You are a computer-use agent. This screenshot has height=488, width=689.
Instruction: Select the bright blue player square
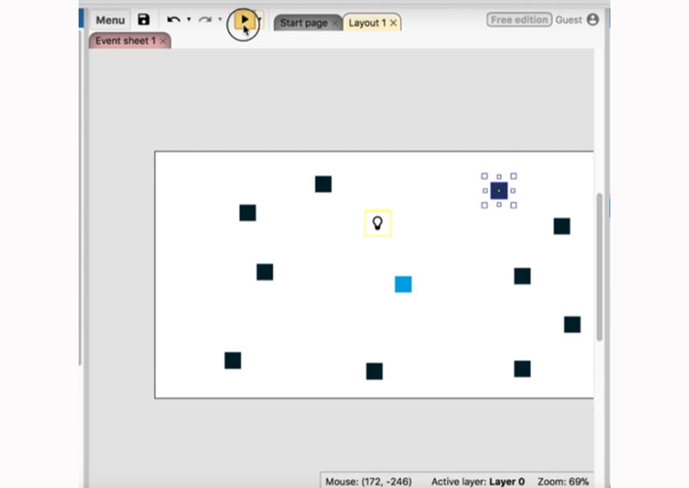403,284
